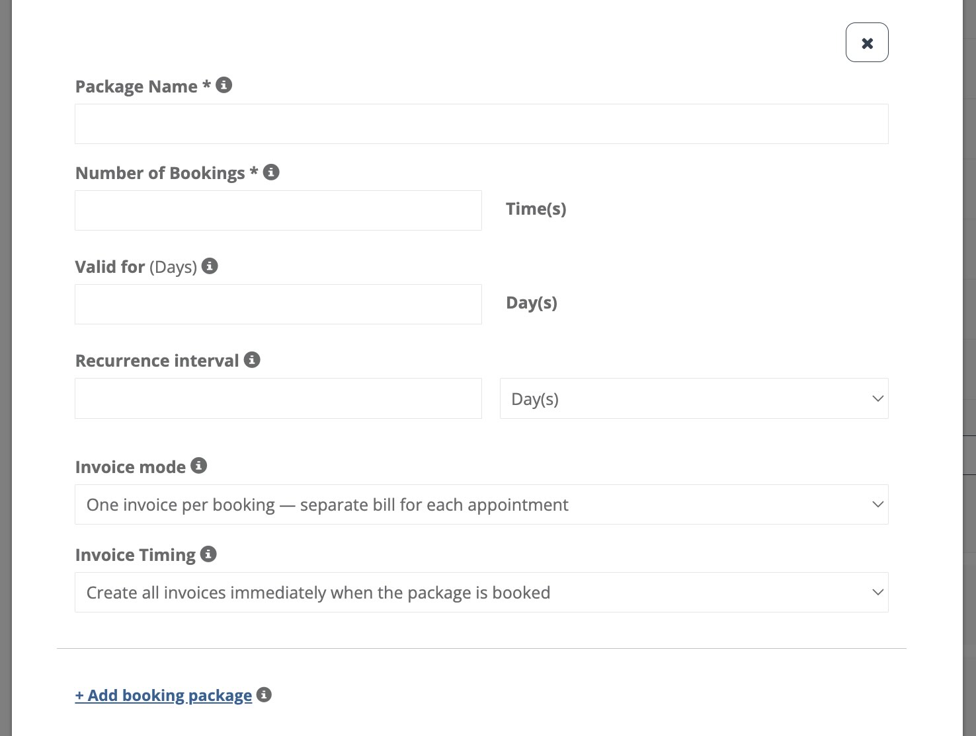Click the Recurrence interval number field
976x736 pixels.
click(x=278, y=398)
